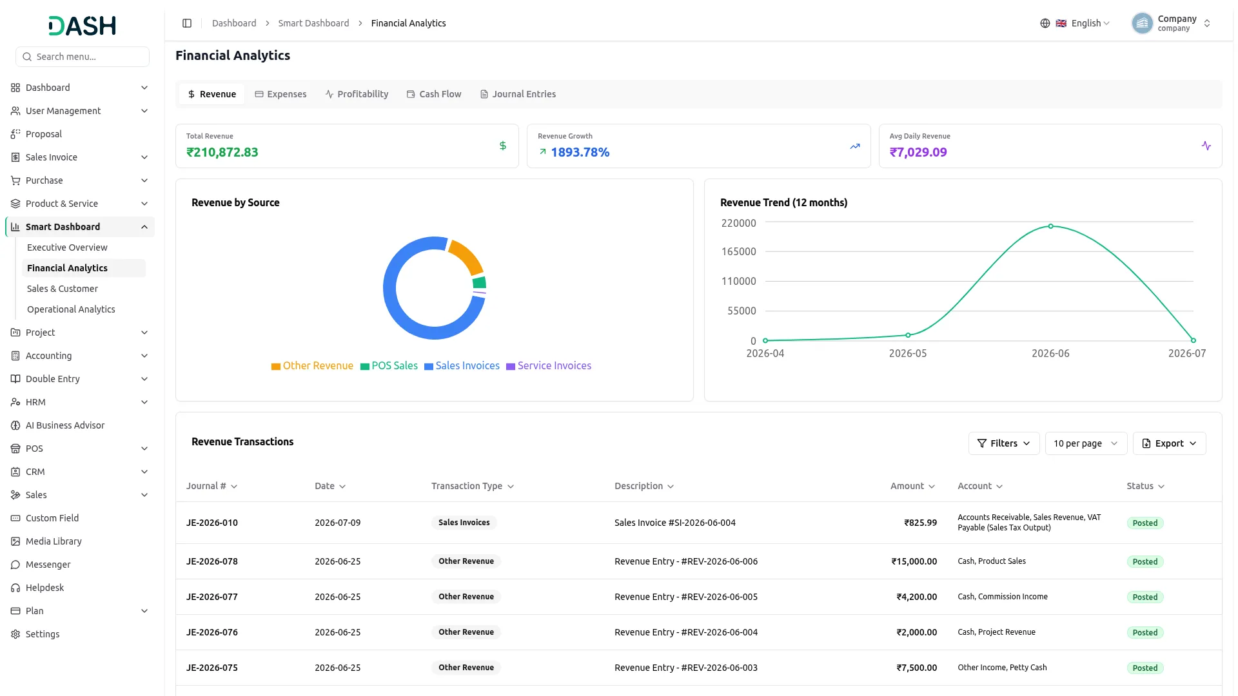
Task: Go to Dashboard breadcrumb link
Action: (234, 23)
